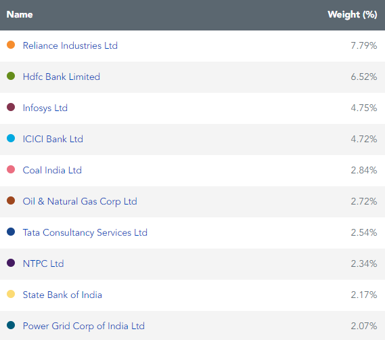
Task: Select the 2.17% weight value
Action: 364,295
